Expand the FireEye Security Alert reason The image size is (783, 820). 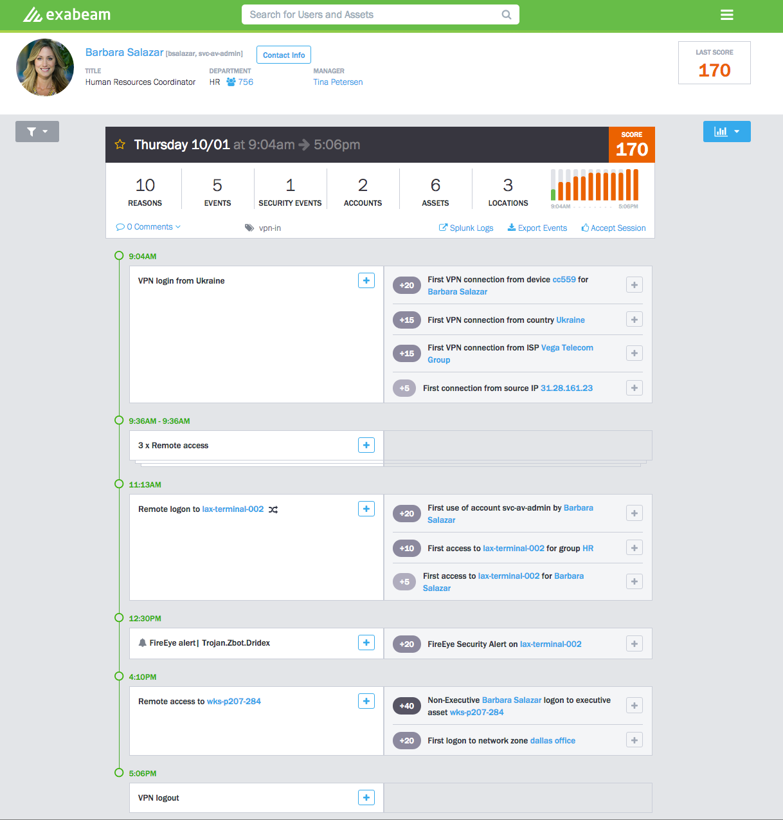point(634,644)
